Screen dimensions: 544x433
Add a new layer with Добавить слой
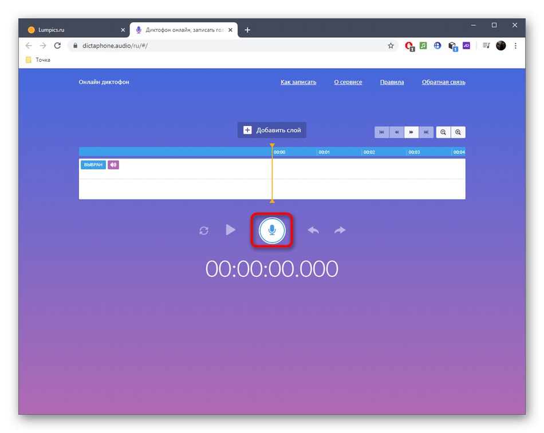coord(272,130)
